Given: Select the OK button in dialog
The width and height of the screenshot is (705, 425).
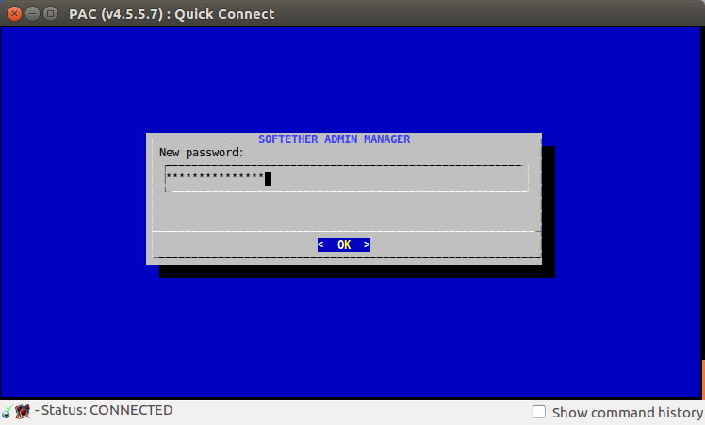Looking at the screenshot, I should pyautogui.click(x=344, y=245).
